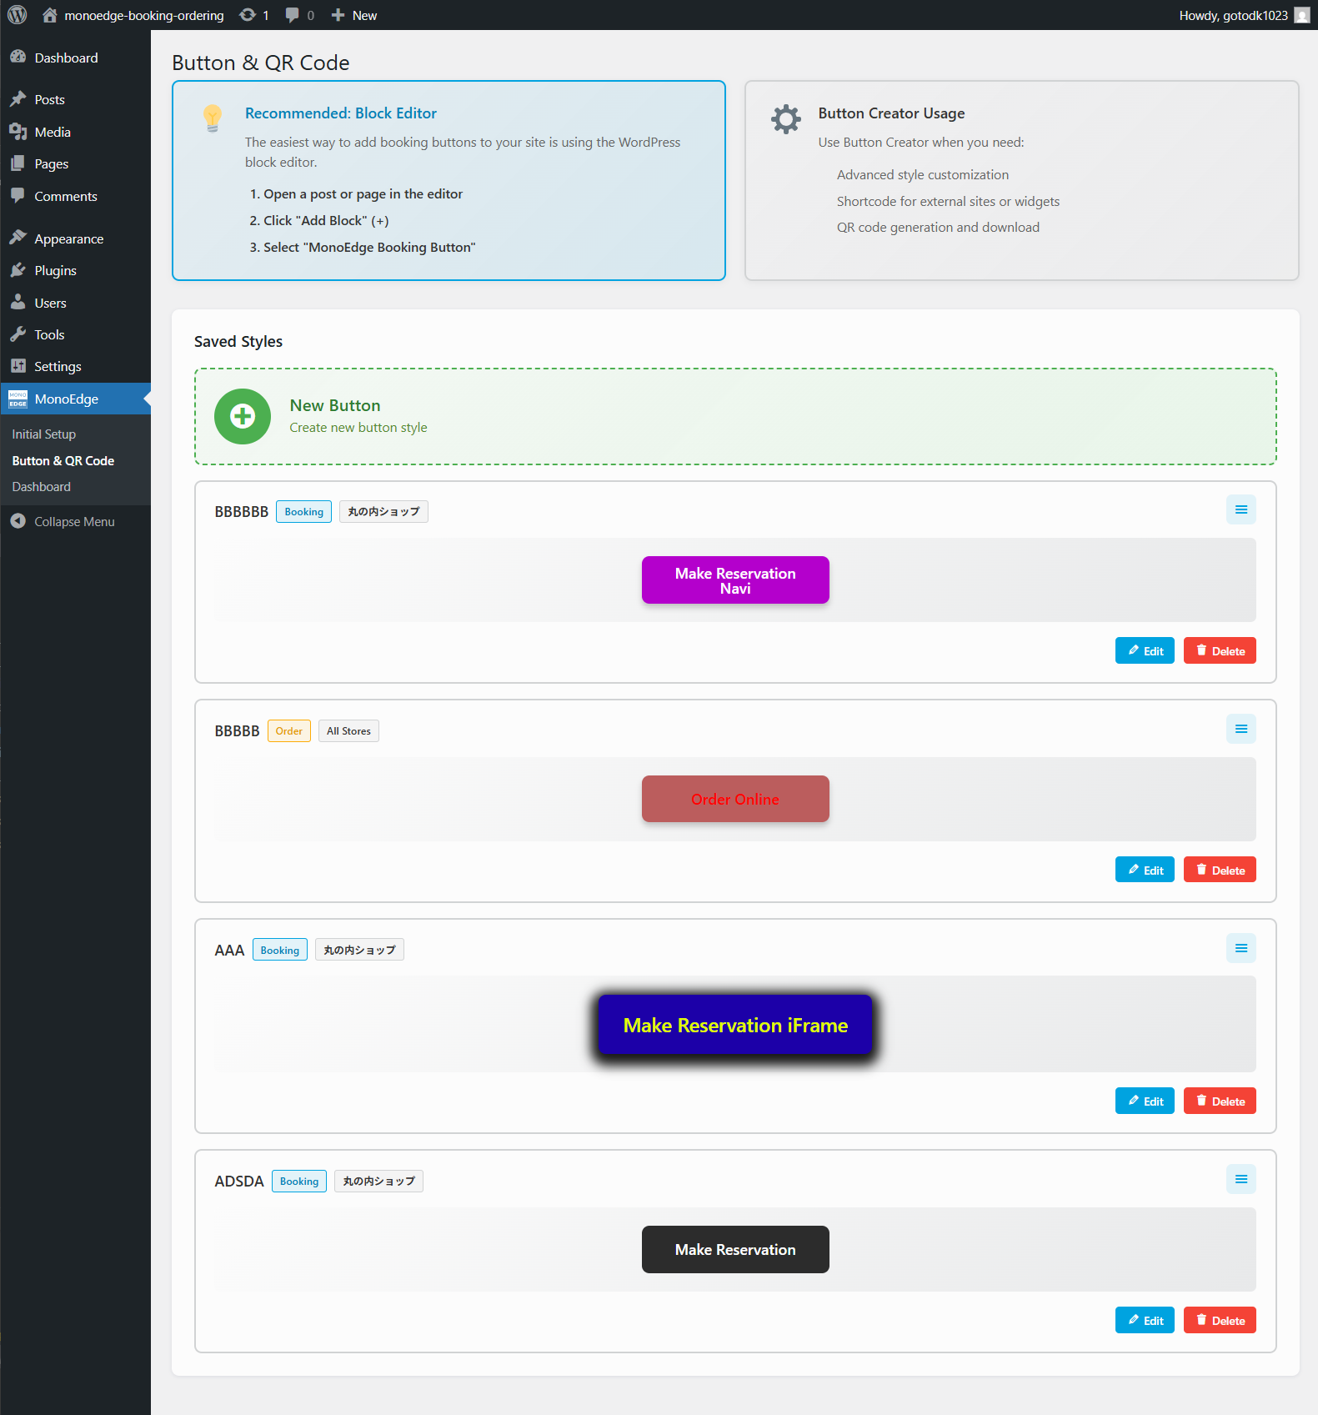1318x1415 pixels.
Task: Click the 丸の内ショップ tag on BBBBBB
Action: click(x=383, y=511)
